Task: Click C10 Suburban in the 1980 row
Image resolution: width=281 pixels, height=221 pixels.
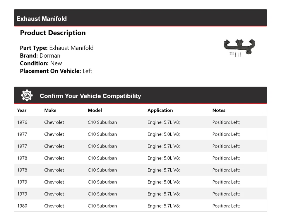Action: (102, 206)
